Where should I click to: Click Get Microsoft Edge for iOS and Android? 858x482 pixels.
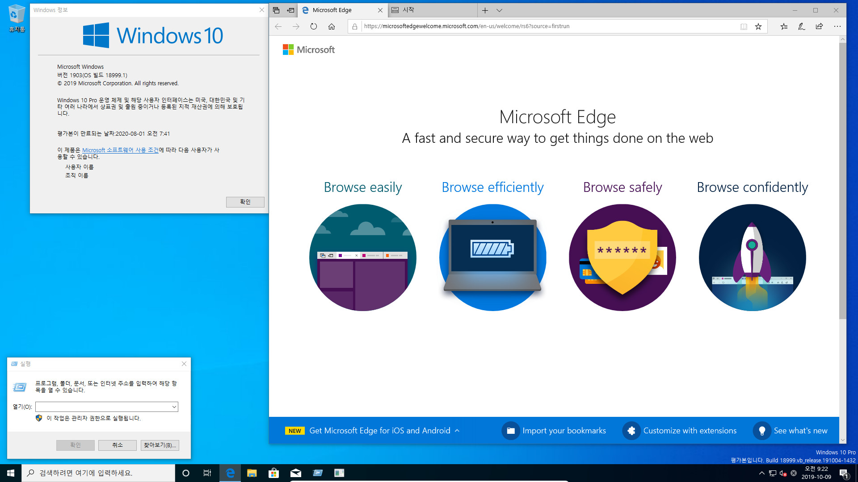pyautogui.click(x=380, y=431)
